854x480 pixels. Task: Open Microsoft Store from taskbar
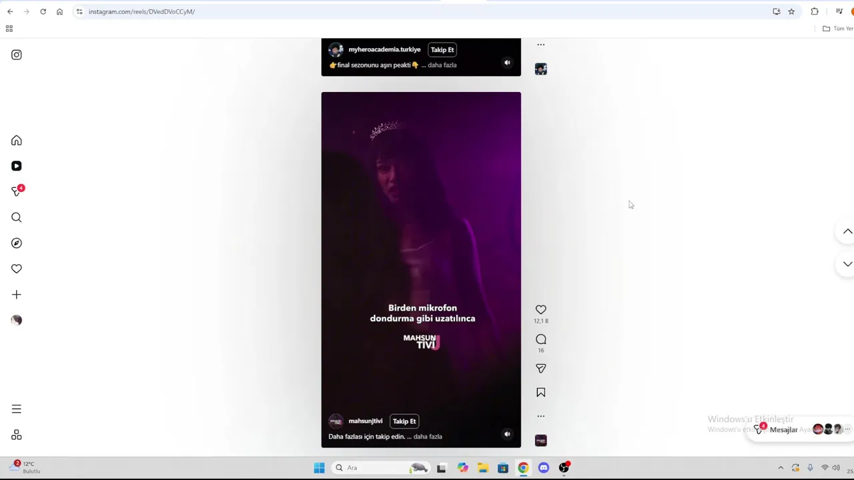click(503, 468)
